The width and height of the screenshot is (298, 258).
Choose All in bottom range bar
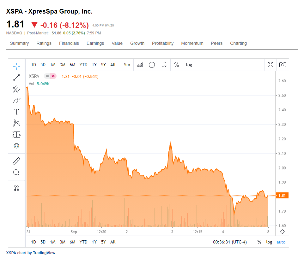point(113,242)
